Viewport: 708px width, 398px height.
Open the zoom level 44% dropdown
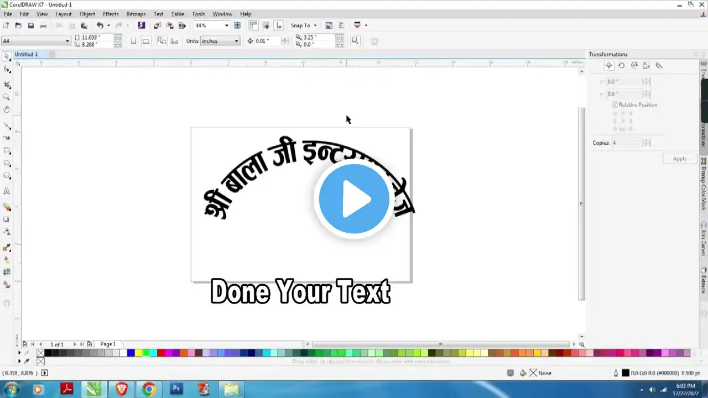[x=226, y=25]
